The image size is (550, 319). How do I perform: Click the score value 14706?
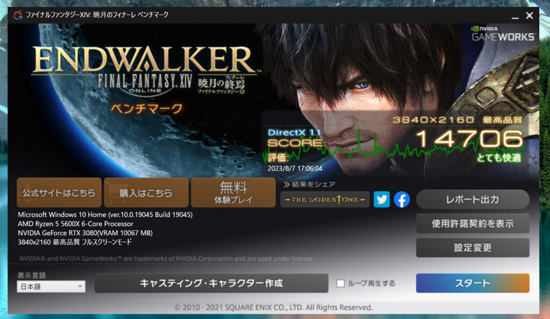pos(469,139)
